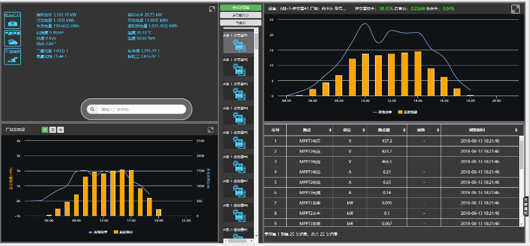This screenshot has width=530, height=246.
Task: Sort table by measured value column arrows
Action: pyautogui.click(x=404, y=130)
